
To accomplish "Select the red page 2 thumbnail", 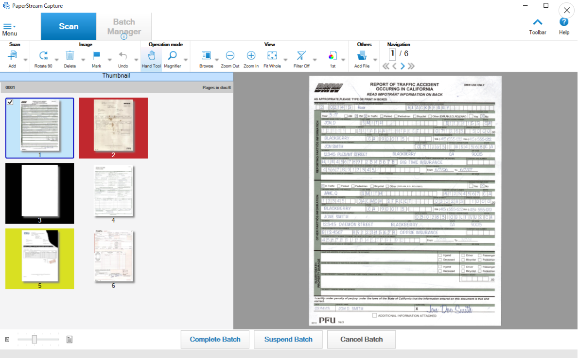I will (113, 128).
